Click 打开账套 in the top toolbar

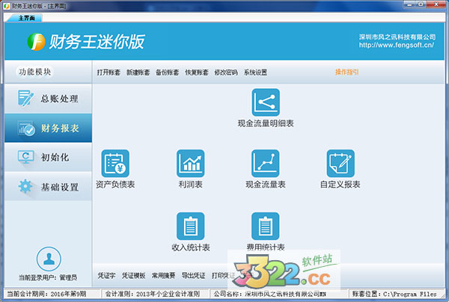coord(109,73)
